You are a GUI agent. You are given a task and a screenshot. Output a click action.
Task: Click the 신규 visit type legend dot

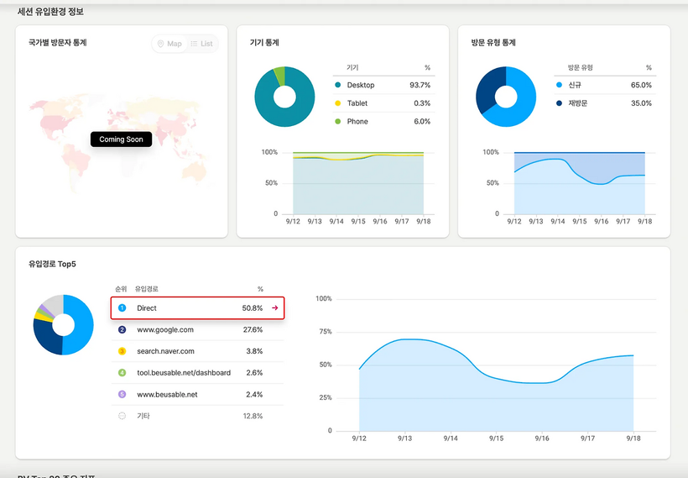click(x=559, y=86)
